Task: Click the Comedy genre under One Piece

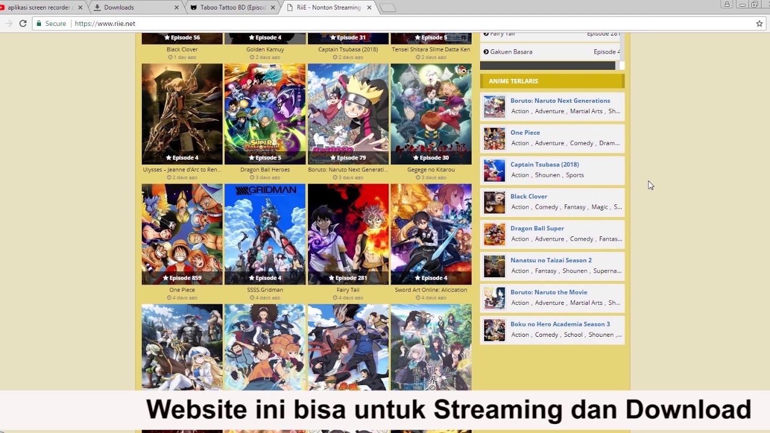Action: (x=582, y=143)
